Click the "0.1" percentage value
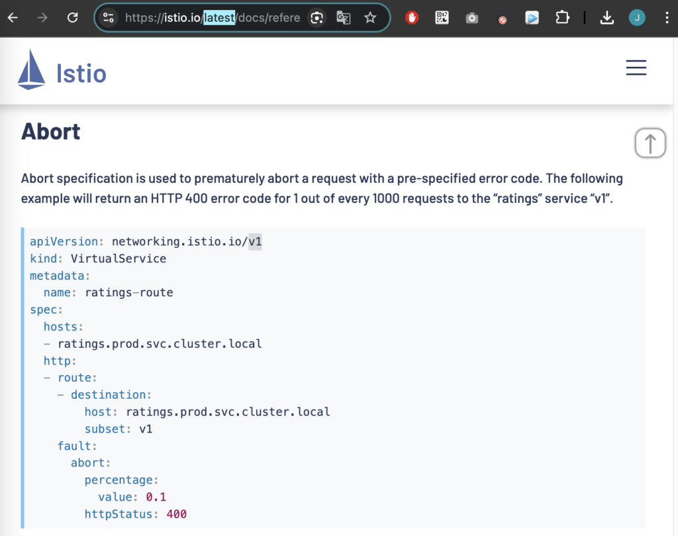 pos(156,497)
